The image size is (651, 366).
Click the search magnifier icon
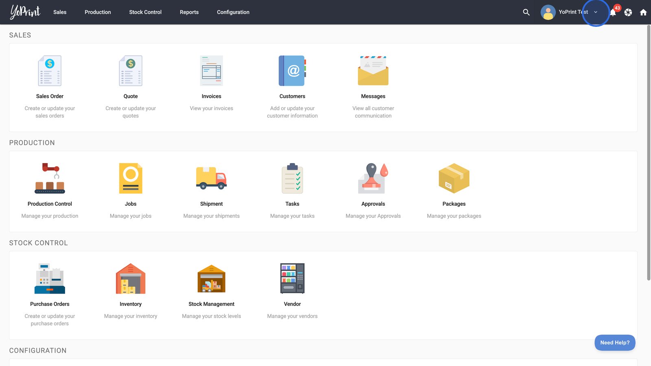[x=526, y=12]
